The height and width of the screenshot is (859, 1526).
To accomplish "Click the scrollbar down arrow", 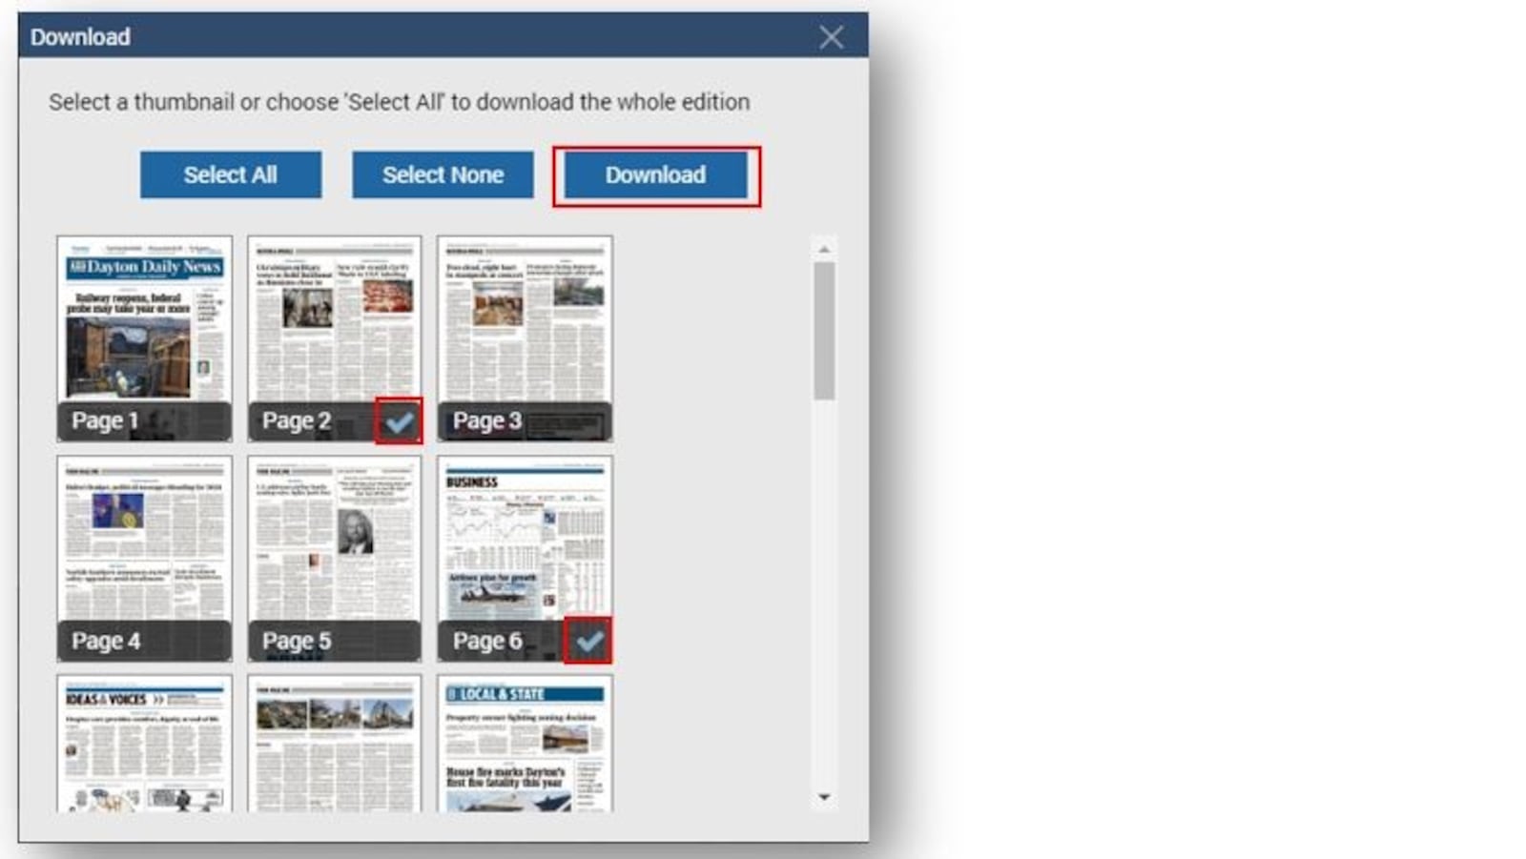I will click(824, 797).
